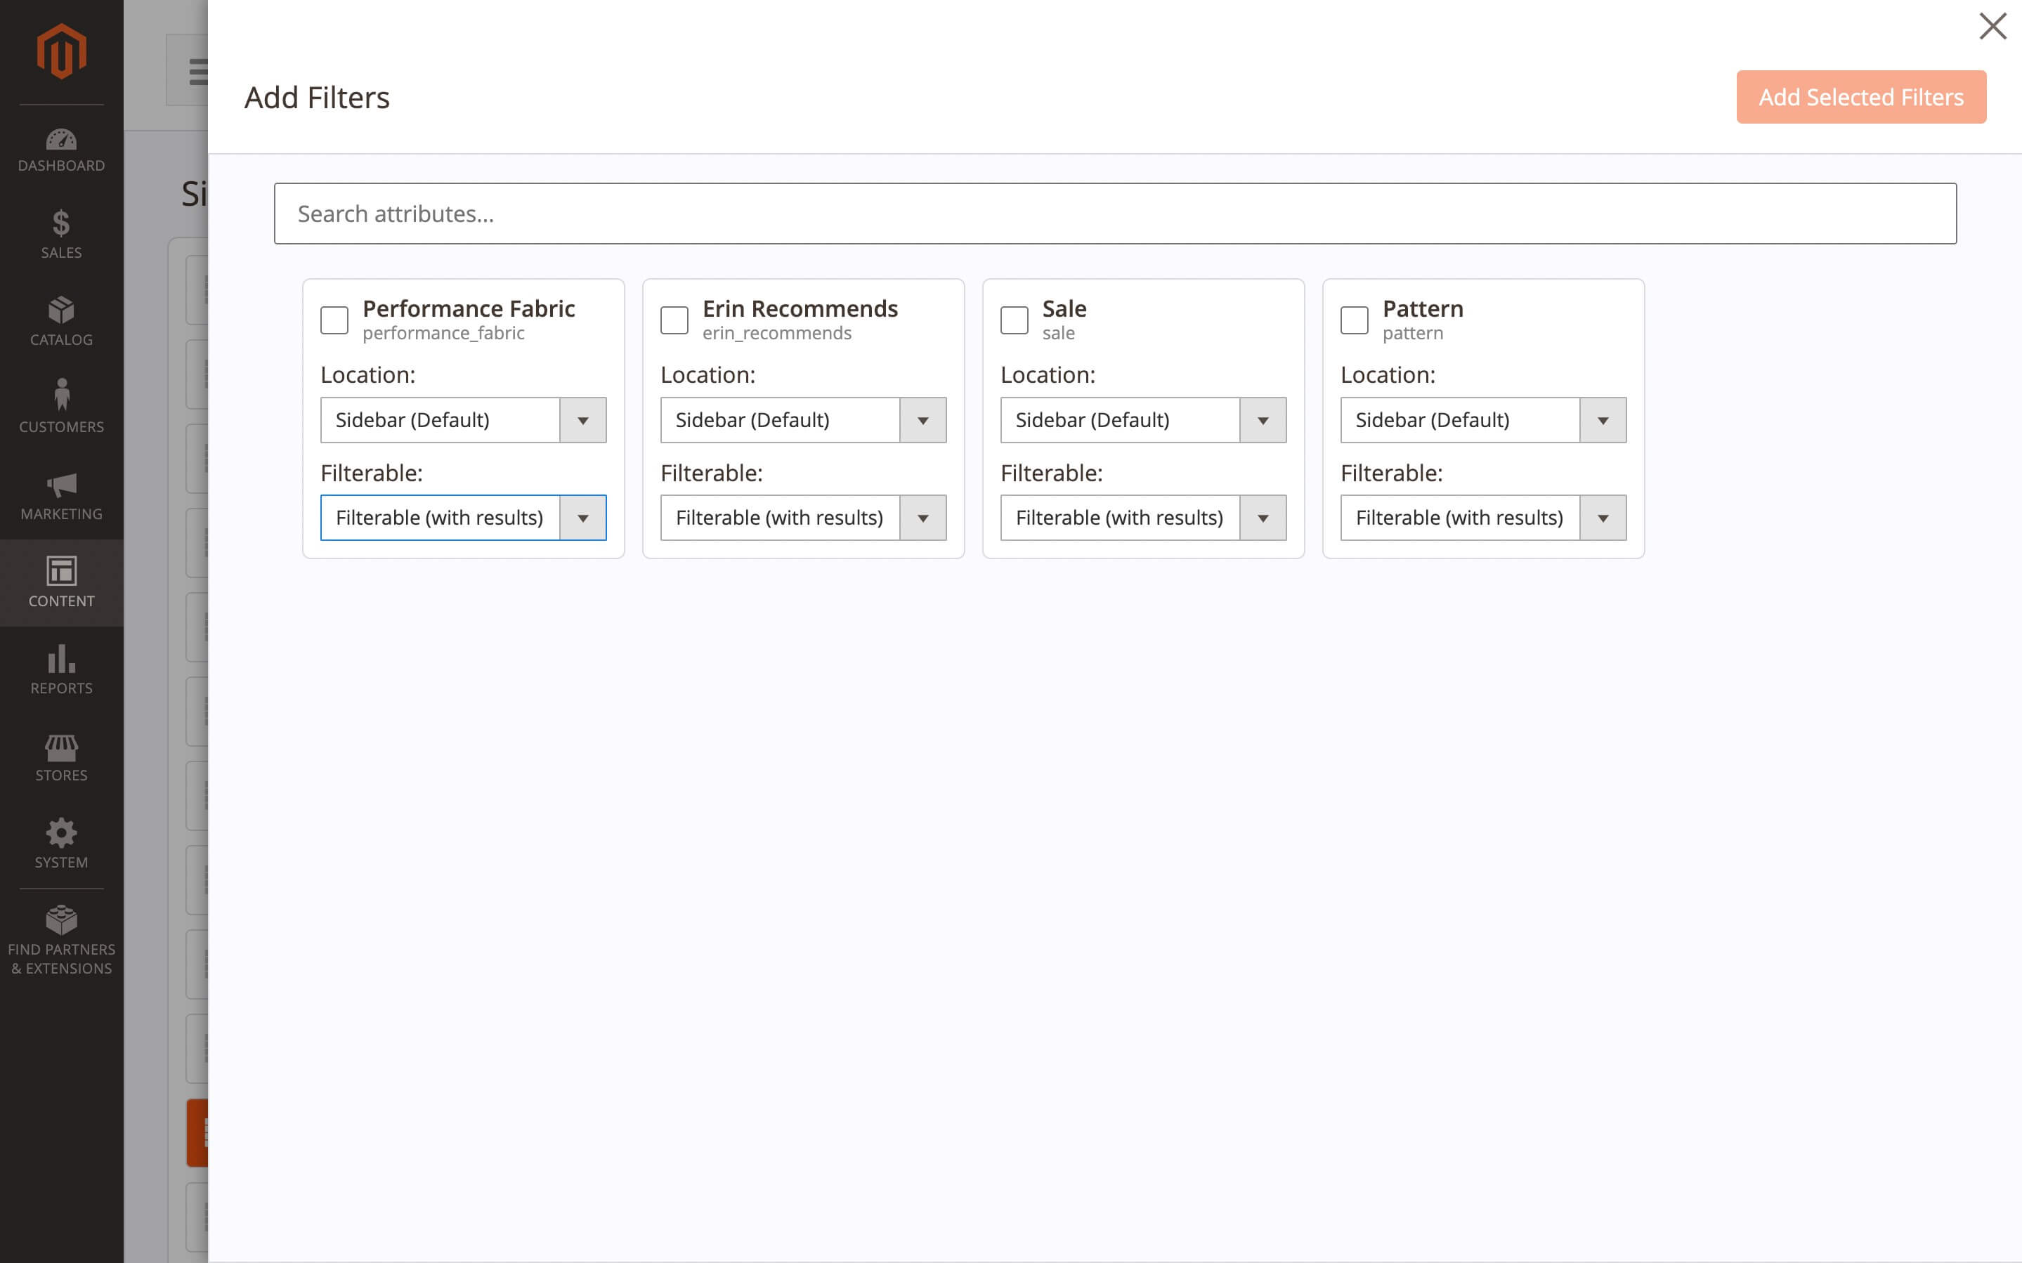Close the Add Filters panel
Viewport: 2022px width, 1263px height.
1992,27
